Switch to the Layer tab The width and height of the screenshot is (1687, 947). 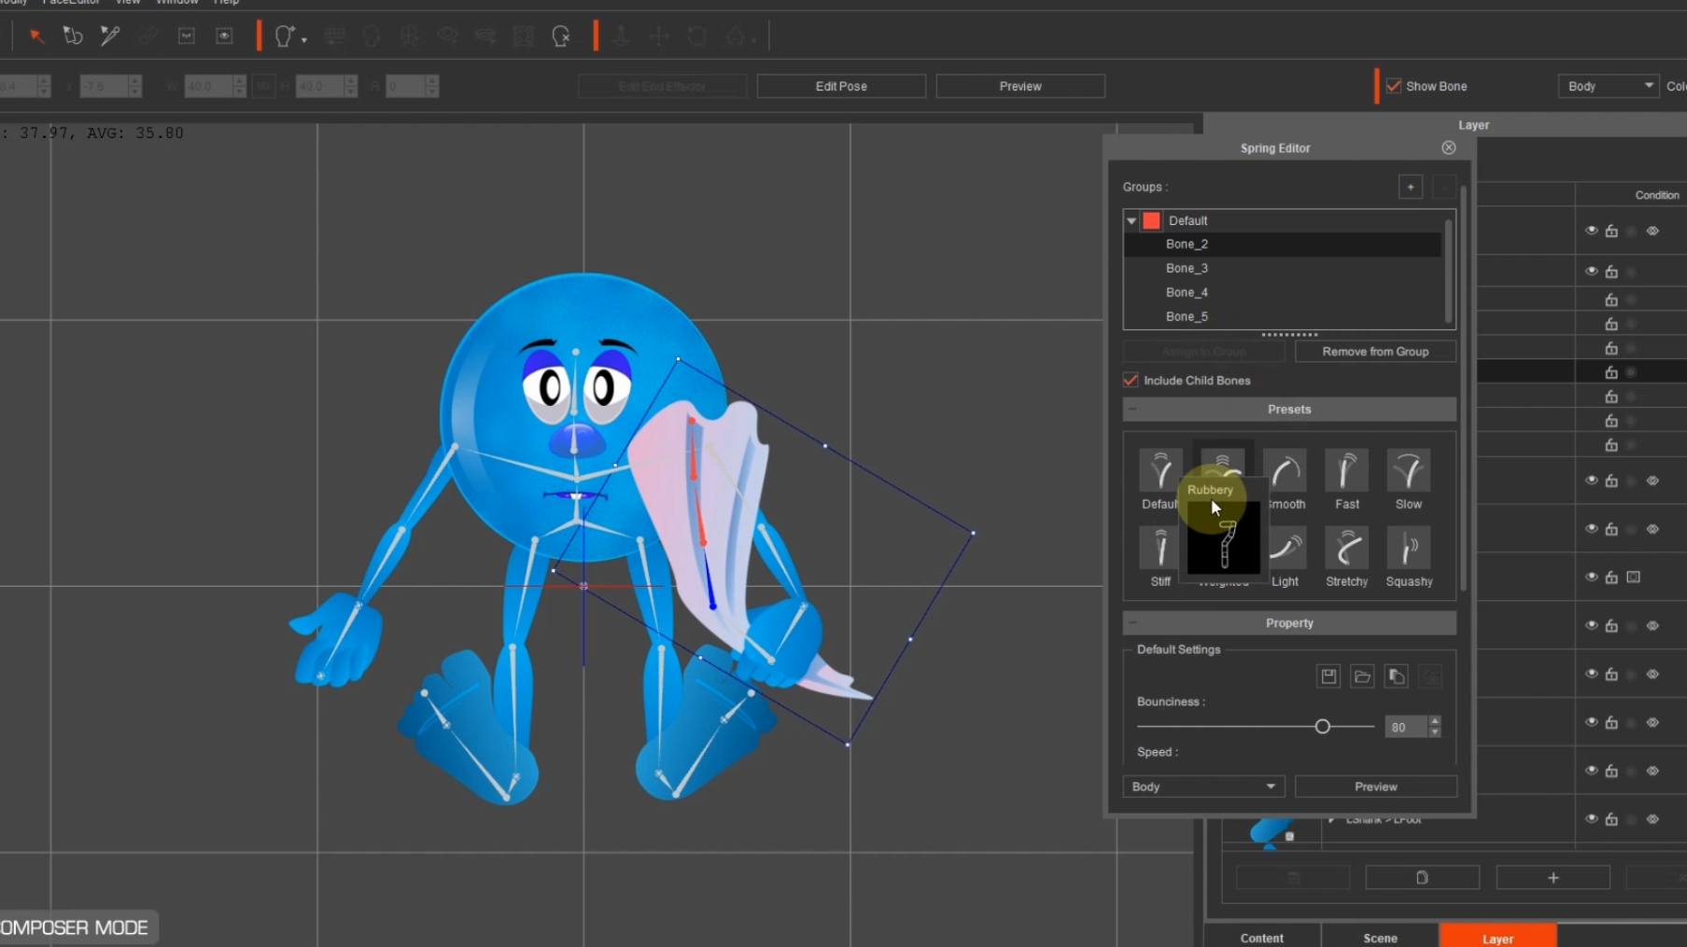coord(1497,937)
